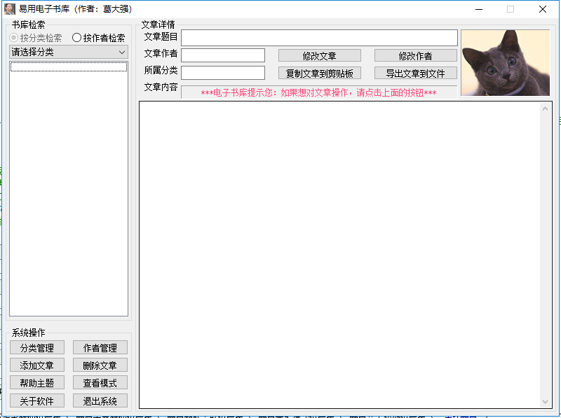561x418 pixels.
Task: Open the 请选择分类 dropdown
Action: (x=68, y=52)
